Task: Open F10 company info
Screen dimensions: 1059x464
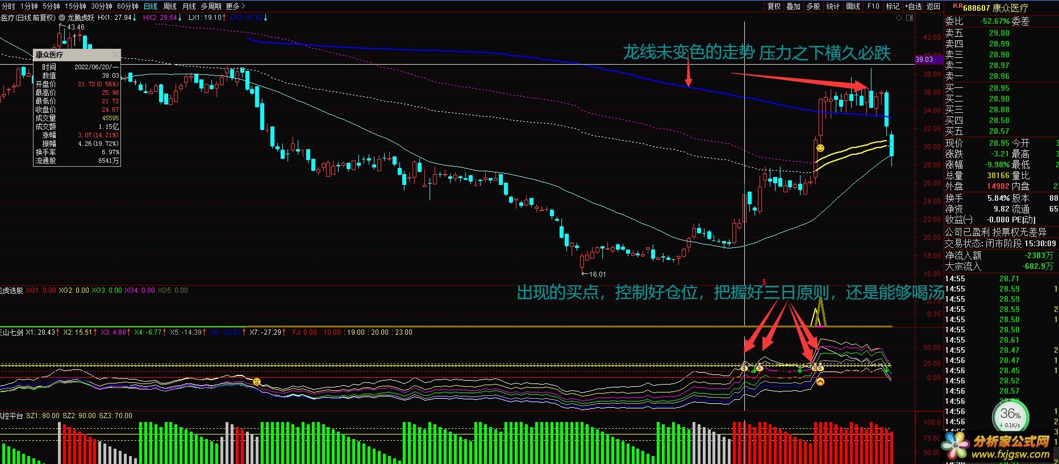Action: coord(873,6)
